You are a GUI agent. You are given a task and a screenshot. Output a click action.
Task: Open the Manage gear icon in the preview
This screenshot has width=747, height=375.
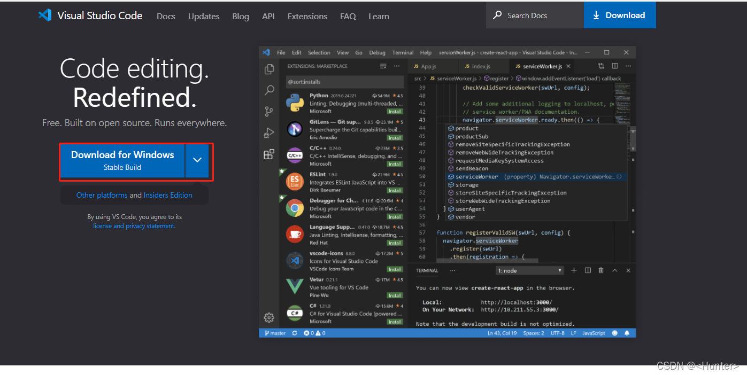point(269,318)
